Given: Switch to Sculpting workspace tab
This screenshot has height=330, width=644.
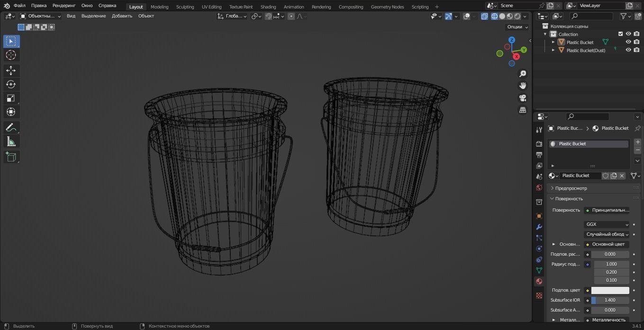Looking at the screenshot, I should pos(185,7).
